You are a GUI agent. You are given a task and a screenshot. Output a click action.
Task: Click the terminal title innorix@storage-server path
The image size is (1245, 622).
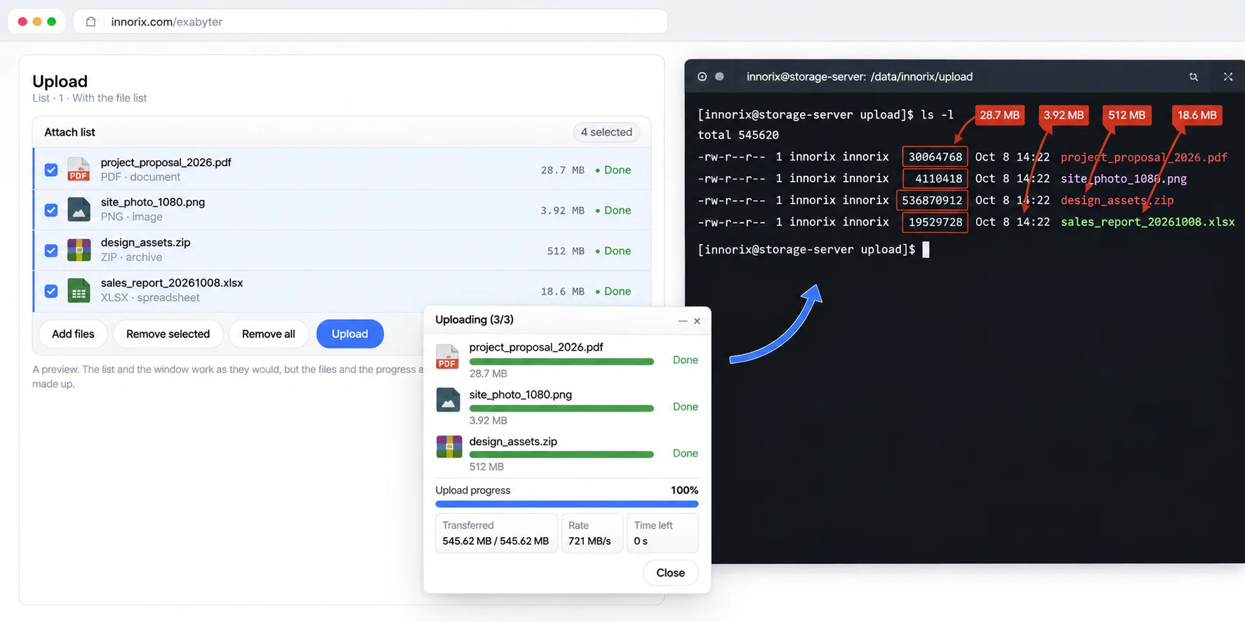point(859,76)
